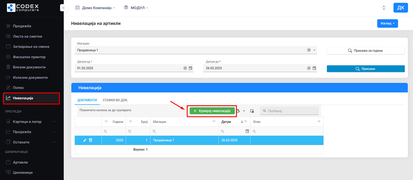Open 'Влезни документи' in the sidebar
This screenshot has height=180, width=413.
tap(29, 67)
